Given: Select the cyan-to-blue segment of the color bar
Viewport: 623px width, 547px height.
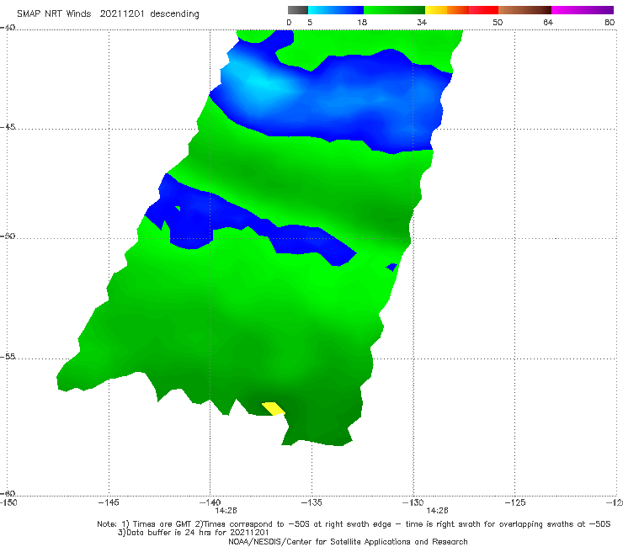Looking at the screenshot, I should tap(336, 10).
